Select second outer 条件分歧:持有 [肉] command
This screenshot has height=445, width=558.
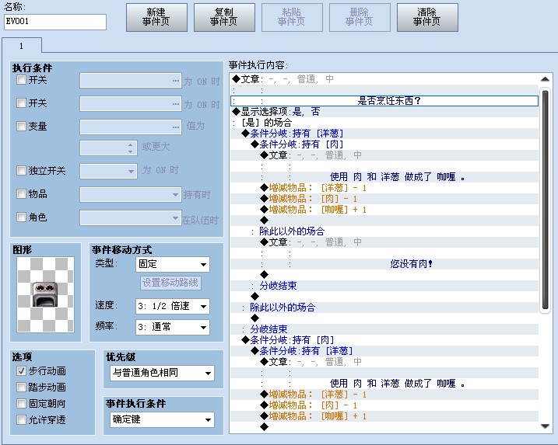tap(384, 340)
